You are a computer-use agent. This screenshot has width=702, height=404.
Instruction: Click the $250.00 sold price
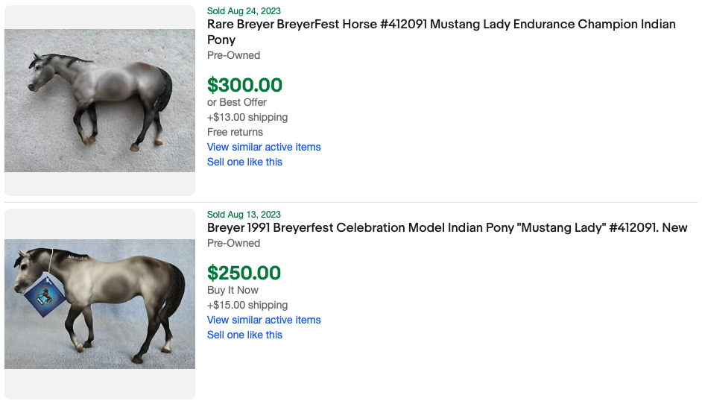244,273
